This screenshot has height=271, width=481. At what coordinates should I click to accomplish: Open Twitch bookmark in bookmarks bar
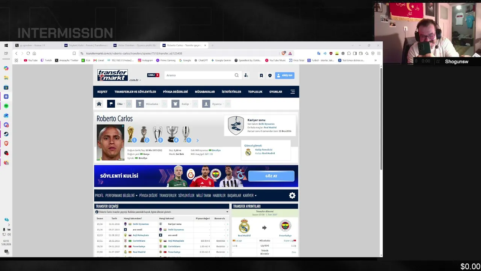(x=46, y=60)
